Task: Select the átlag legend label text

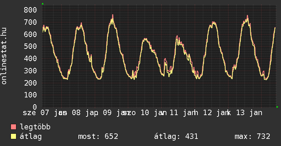Action: pos(31,136)
